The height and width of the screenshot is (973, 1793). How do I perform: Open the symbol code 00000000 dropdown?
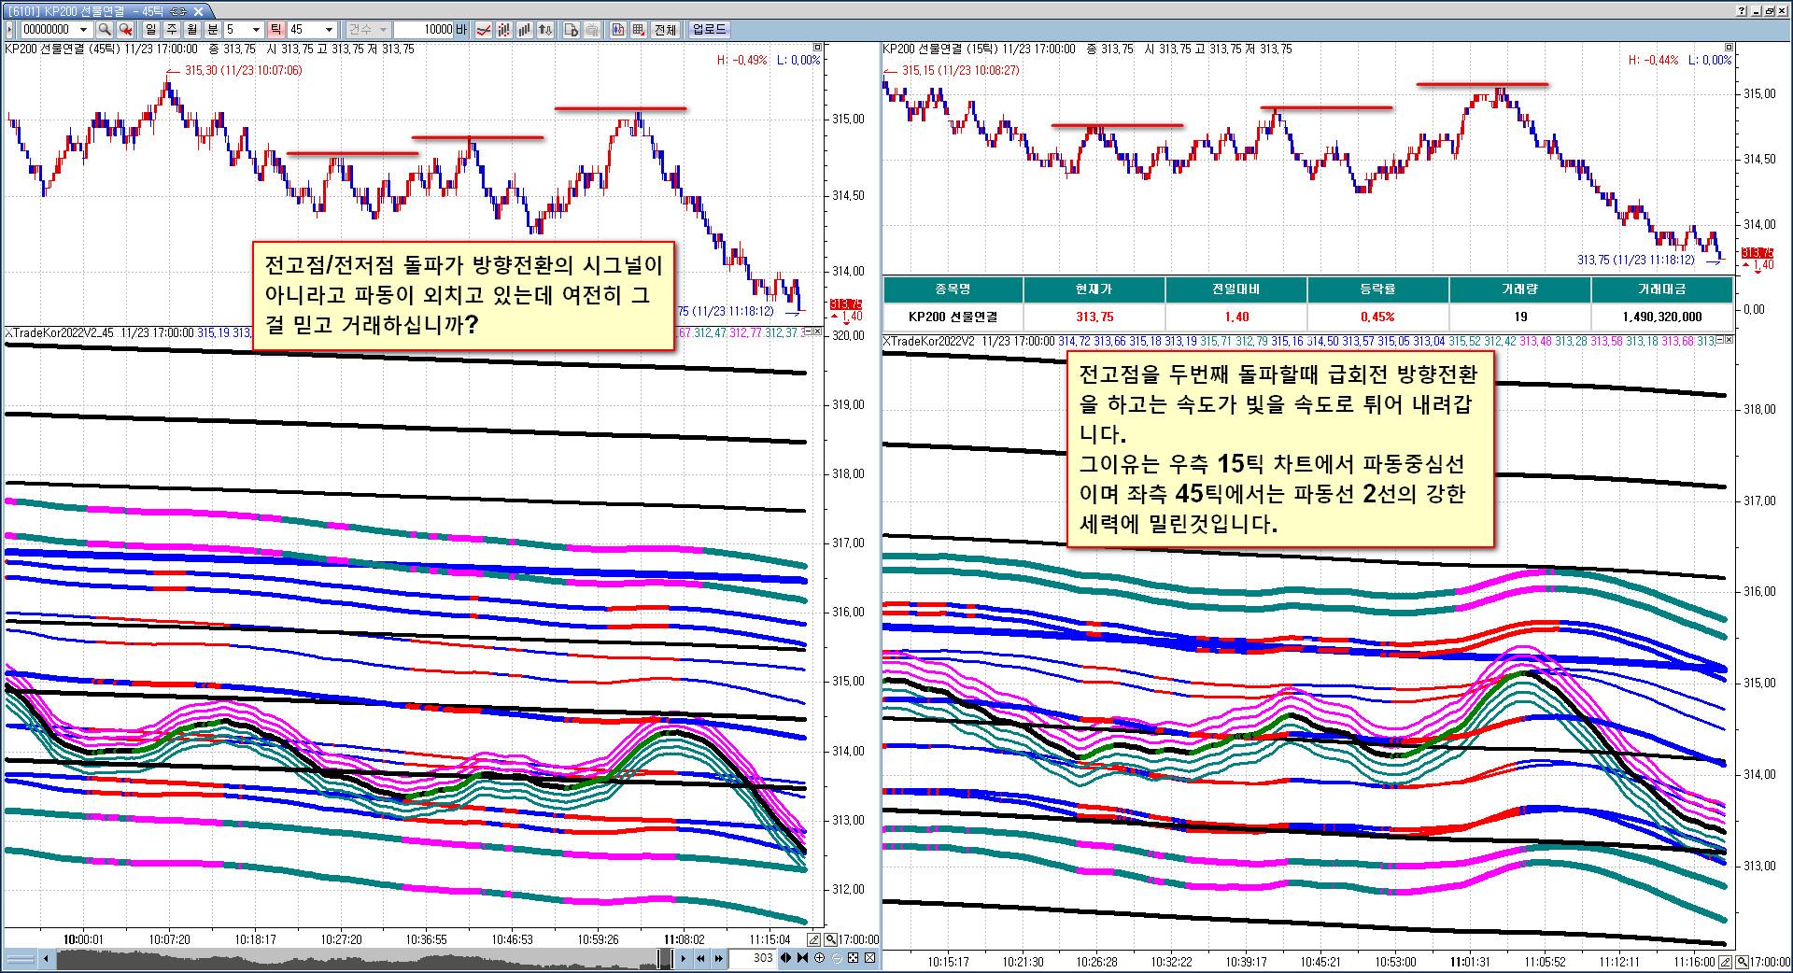click(83, 30)
